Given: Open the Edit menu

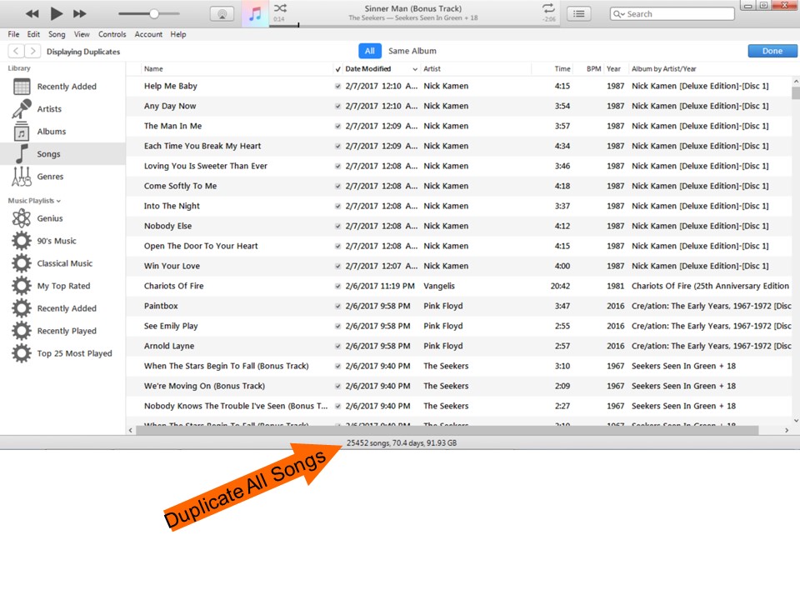Looking at the screenshot, I should (x=33, y=34).
